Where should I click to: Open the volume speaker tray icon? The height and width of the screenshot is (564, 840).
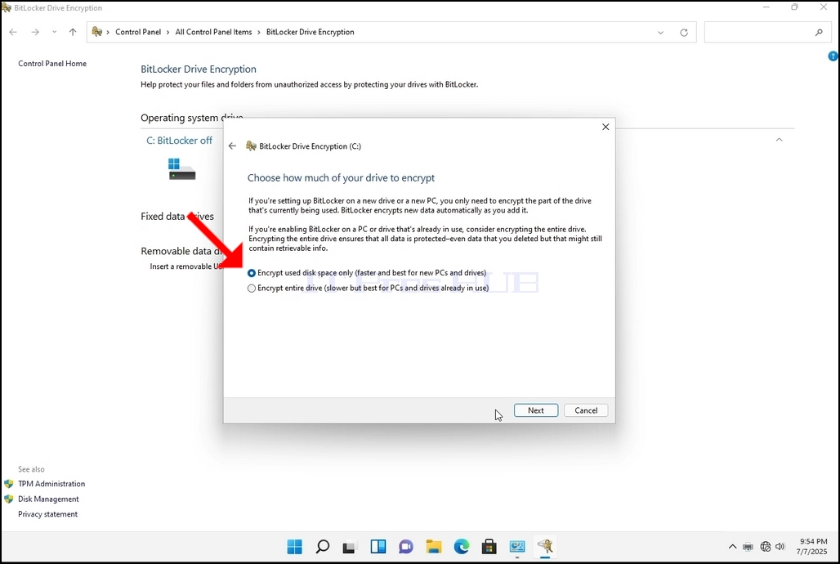pos(780,547)
